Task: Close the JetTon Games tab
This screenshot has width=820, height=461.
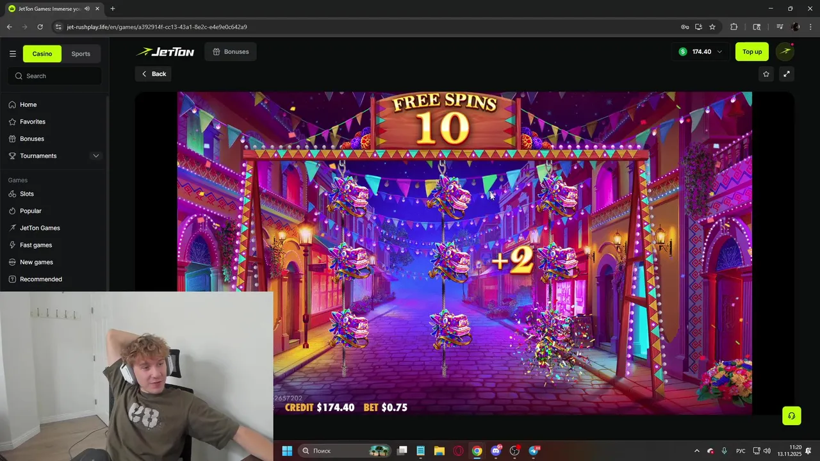Action: pos(97,9)
